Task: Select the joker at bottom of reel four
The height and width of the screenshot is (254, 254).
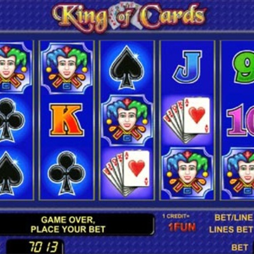Action: tap(187, 173)
